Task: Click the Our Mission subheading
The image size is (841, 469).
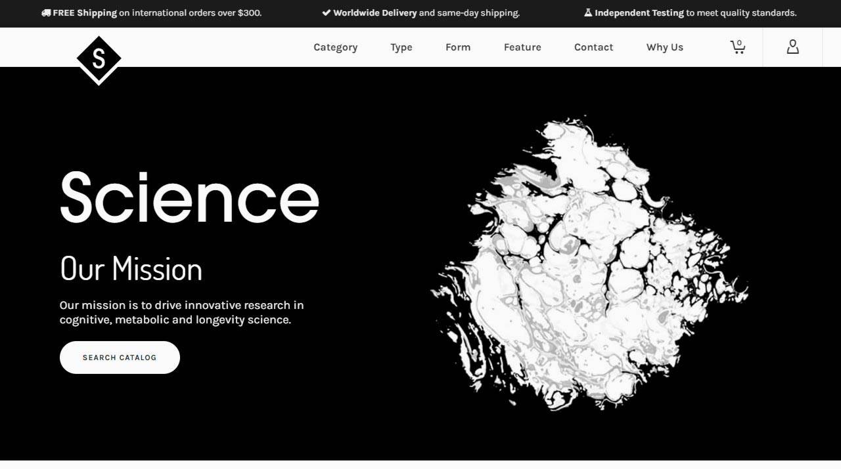Action: [x=131, y=269]
